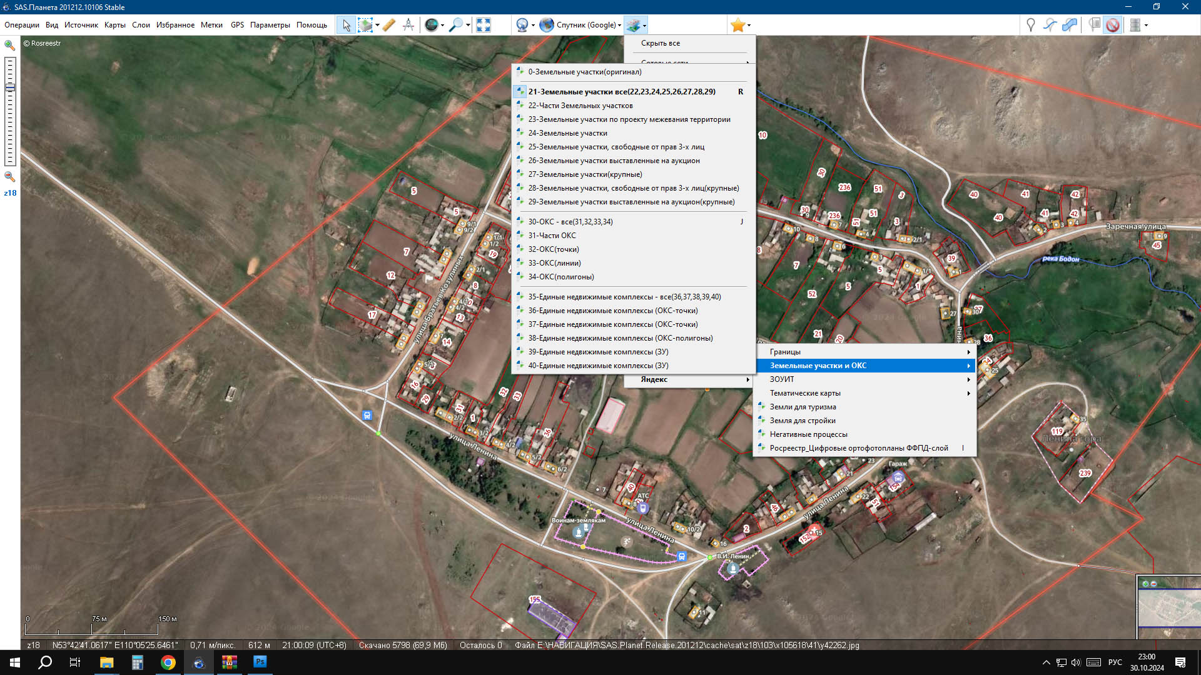Image resolution: width=1201 pixels, height=675 pixels.
Task: Open the placemark manager list icon
Action: pyautogui.click(x=1094, y=25)
